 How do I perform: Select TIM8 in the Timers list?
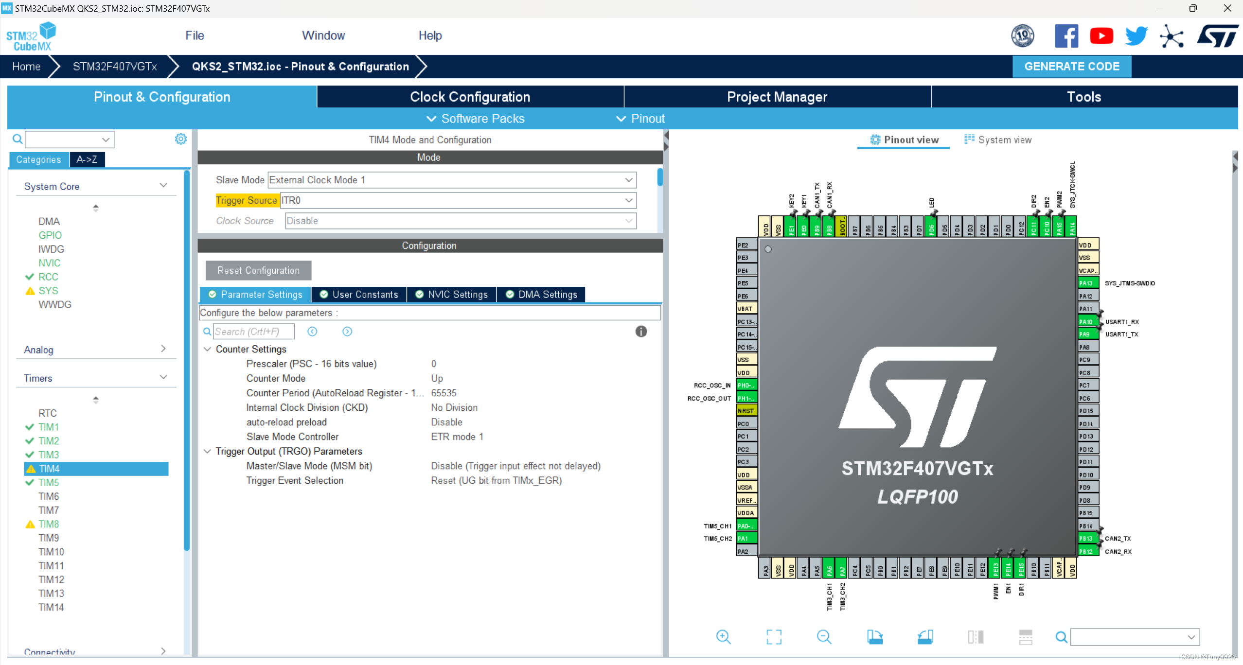pyautogui.click(x=49, y=524)
